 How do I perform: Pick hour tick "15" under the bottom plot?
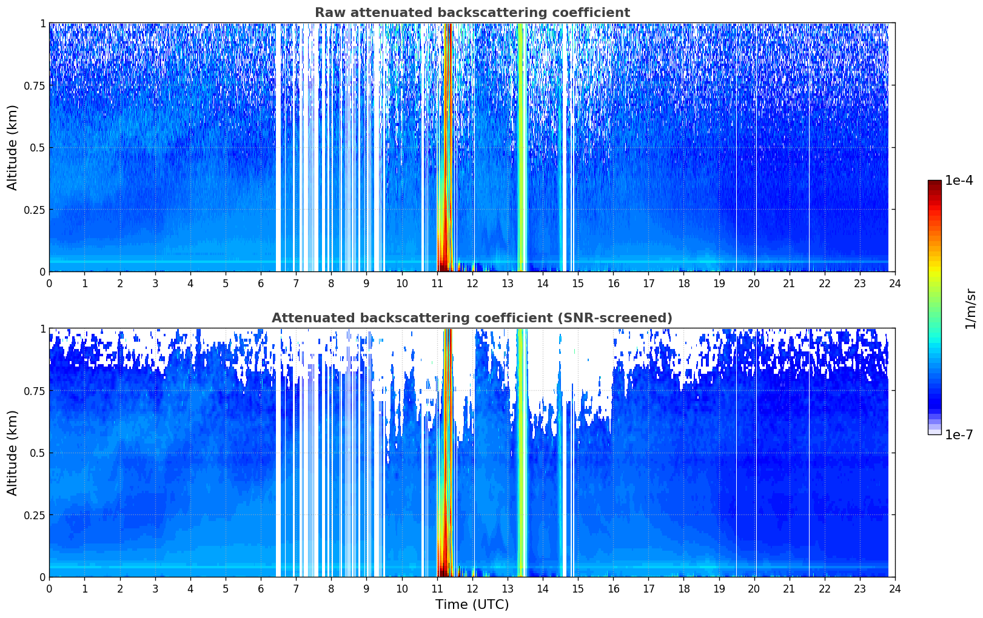click(x=578, y=588)
